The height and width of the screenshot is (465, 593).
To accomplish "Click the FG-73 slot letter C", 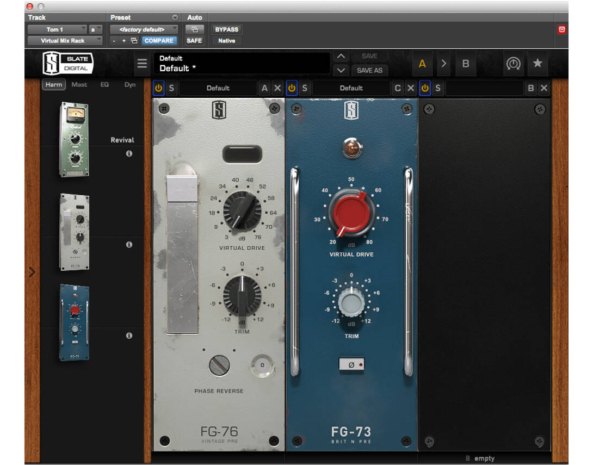I will click(398, 88).
